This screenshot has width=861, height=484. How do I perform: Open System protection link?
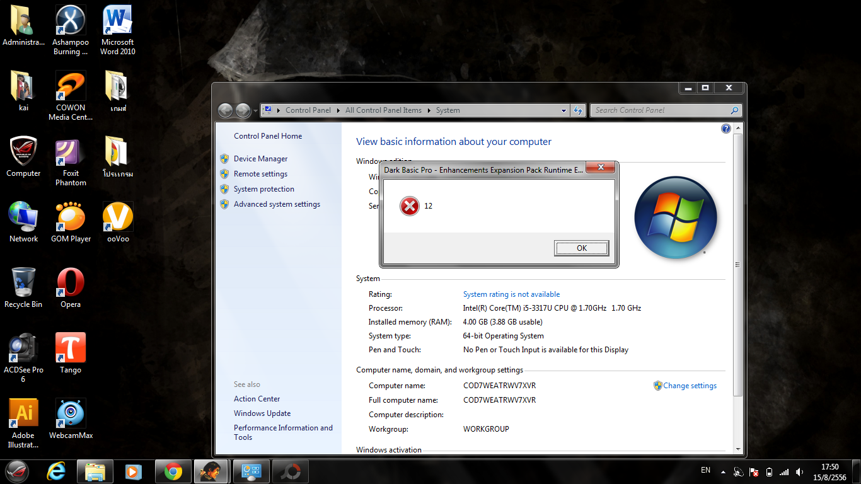point(264,189)
